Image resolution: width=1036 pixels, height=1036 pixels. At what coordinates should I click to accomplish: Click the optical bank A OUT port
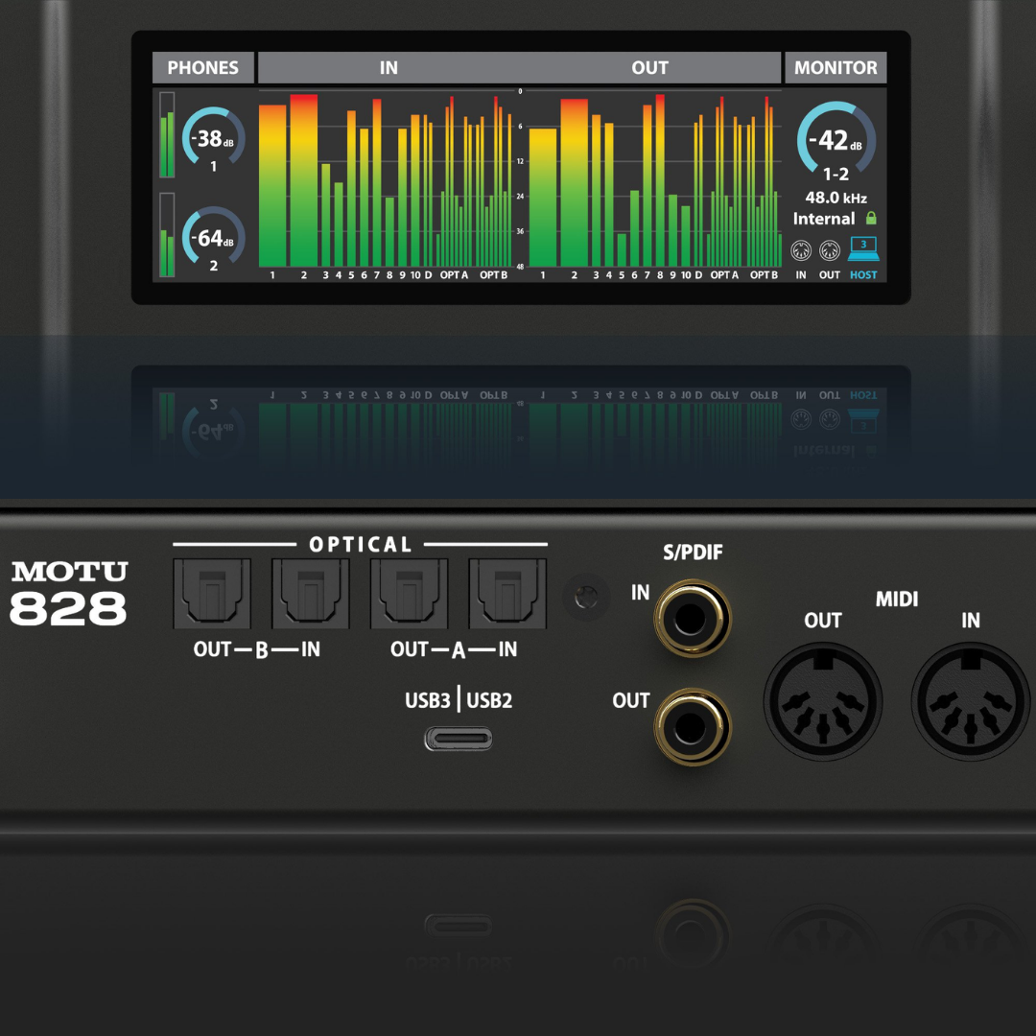(x=409, y=594)
